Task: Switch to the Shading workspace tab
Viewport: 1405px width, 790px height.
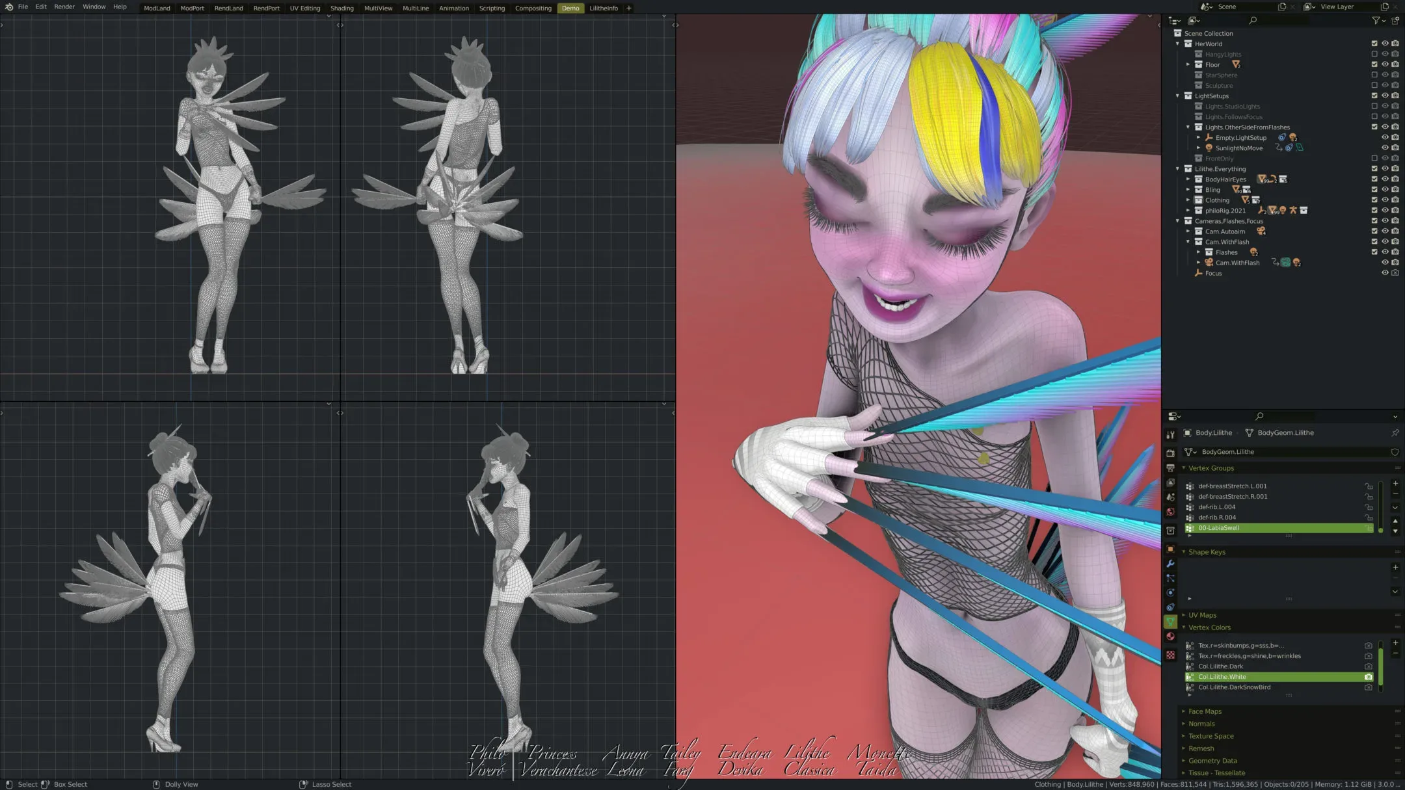Action: [341, 8]
